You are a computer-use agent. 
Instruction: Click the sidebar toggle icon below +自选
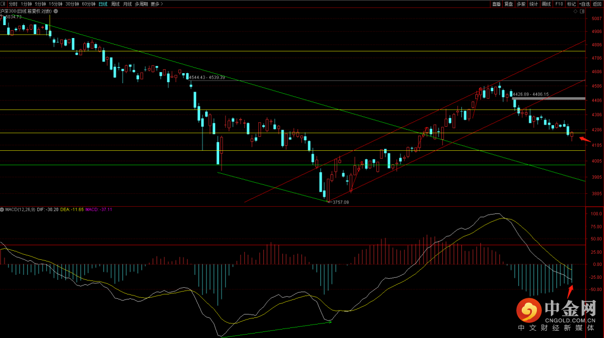583,11
